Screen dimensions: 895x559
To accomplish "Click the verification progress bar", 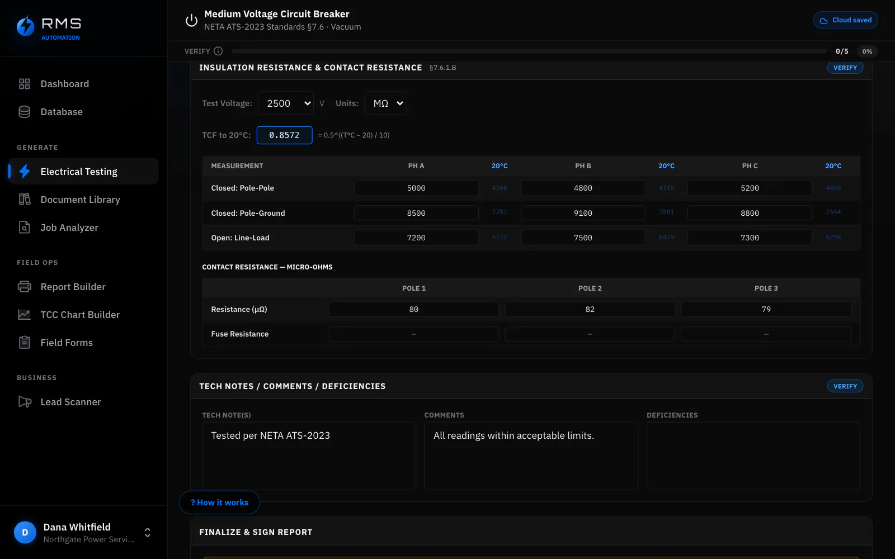I will coord(529,51).
